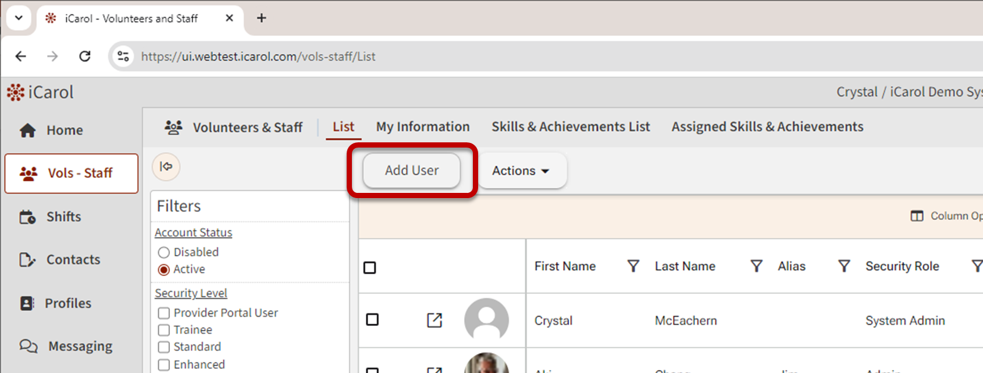
Task: Collapse the filters panel arrow button
Action: click(166, 167)
